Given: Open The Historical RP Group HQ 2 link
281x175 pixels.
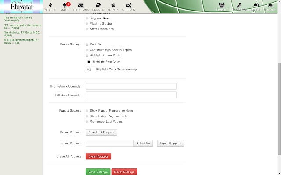Looking at the screenshot, I should [x=22, y=34].
